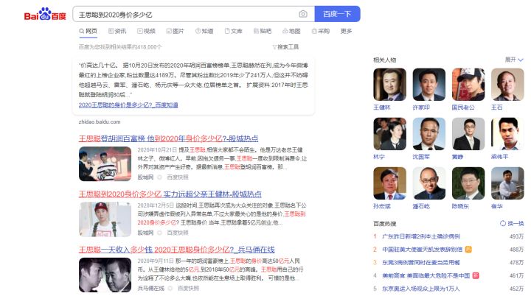Click 陈晓东 portrait
Screen dimensions: 531x296
[x=468, y=183]
